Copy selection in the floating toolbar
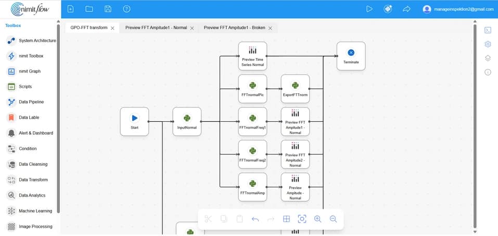This screenshot has height=236, width=498. click(x=224, y=219)
